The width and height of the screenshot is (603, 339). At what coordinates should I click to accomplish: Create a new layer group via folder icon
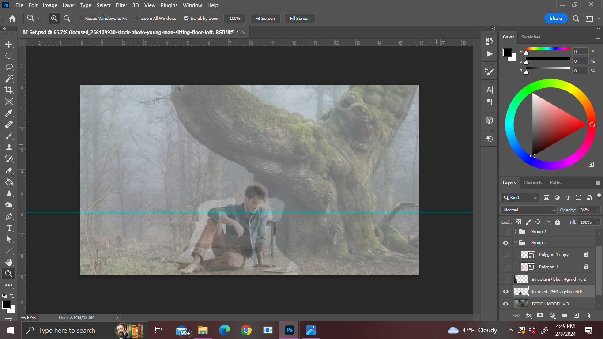564,316
